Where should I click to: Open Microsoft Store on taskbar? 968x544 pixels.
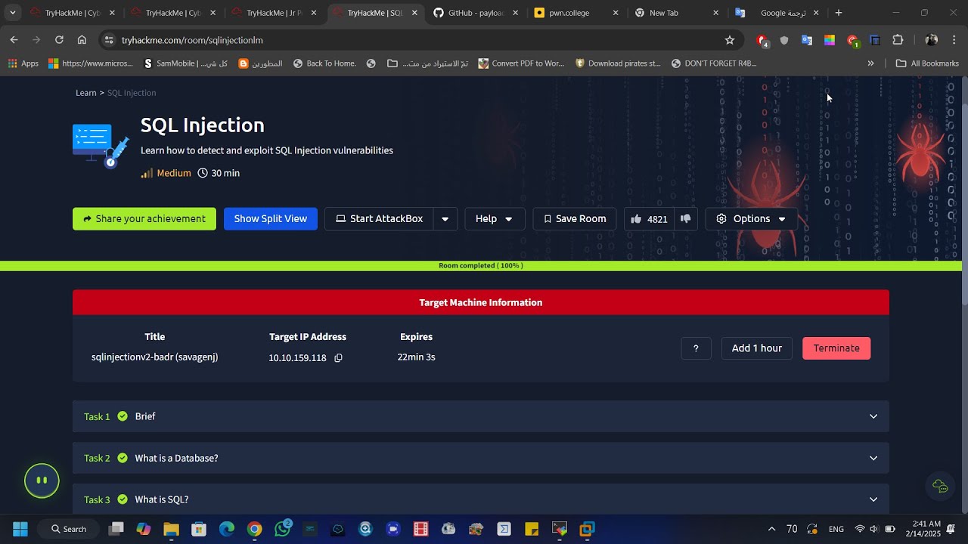[199, 529]
